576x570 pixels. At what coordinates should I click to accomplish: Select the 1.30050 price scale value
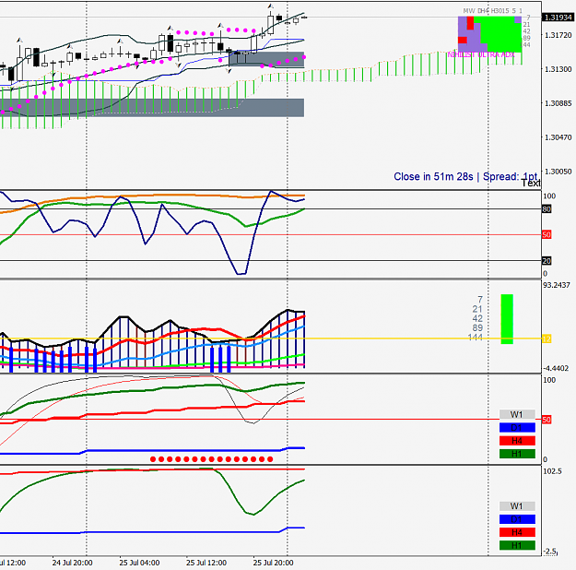[x=558, y=172]
